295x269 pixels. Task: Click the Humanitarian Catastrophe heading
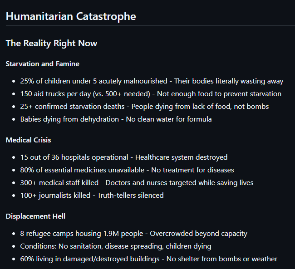(x=71, y=16)
